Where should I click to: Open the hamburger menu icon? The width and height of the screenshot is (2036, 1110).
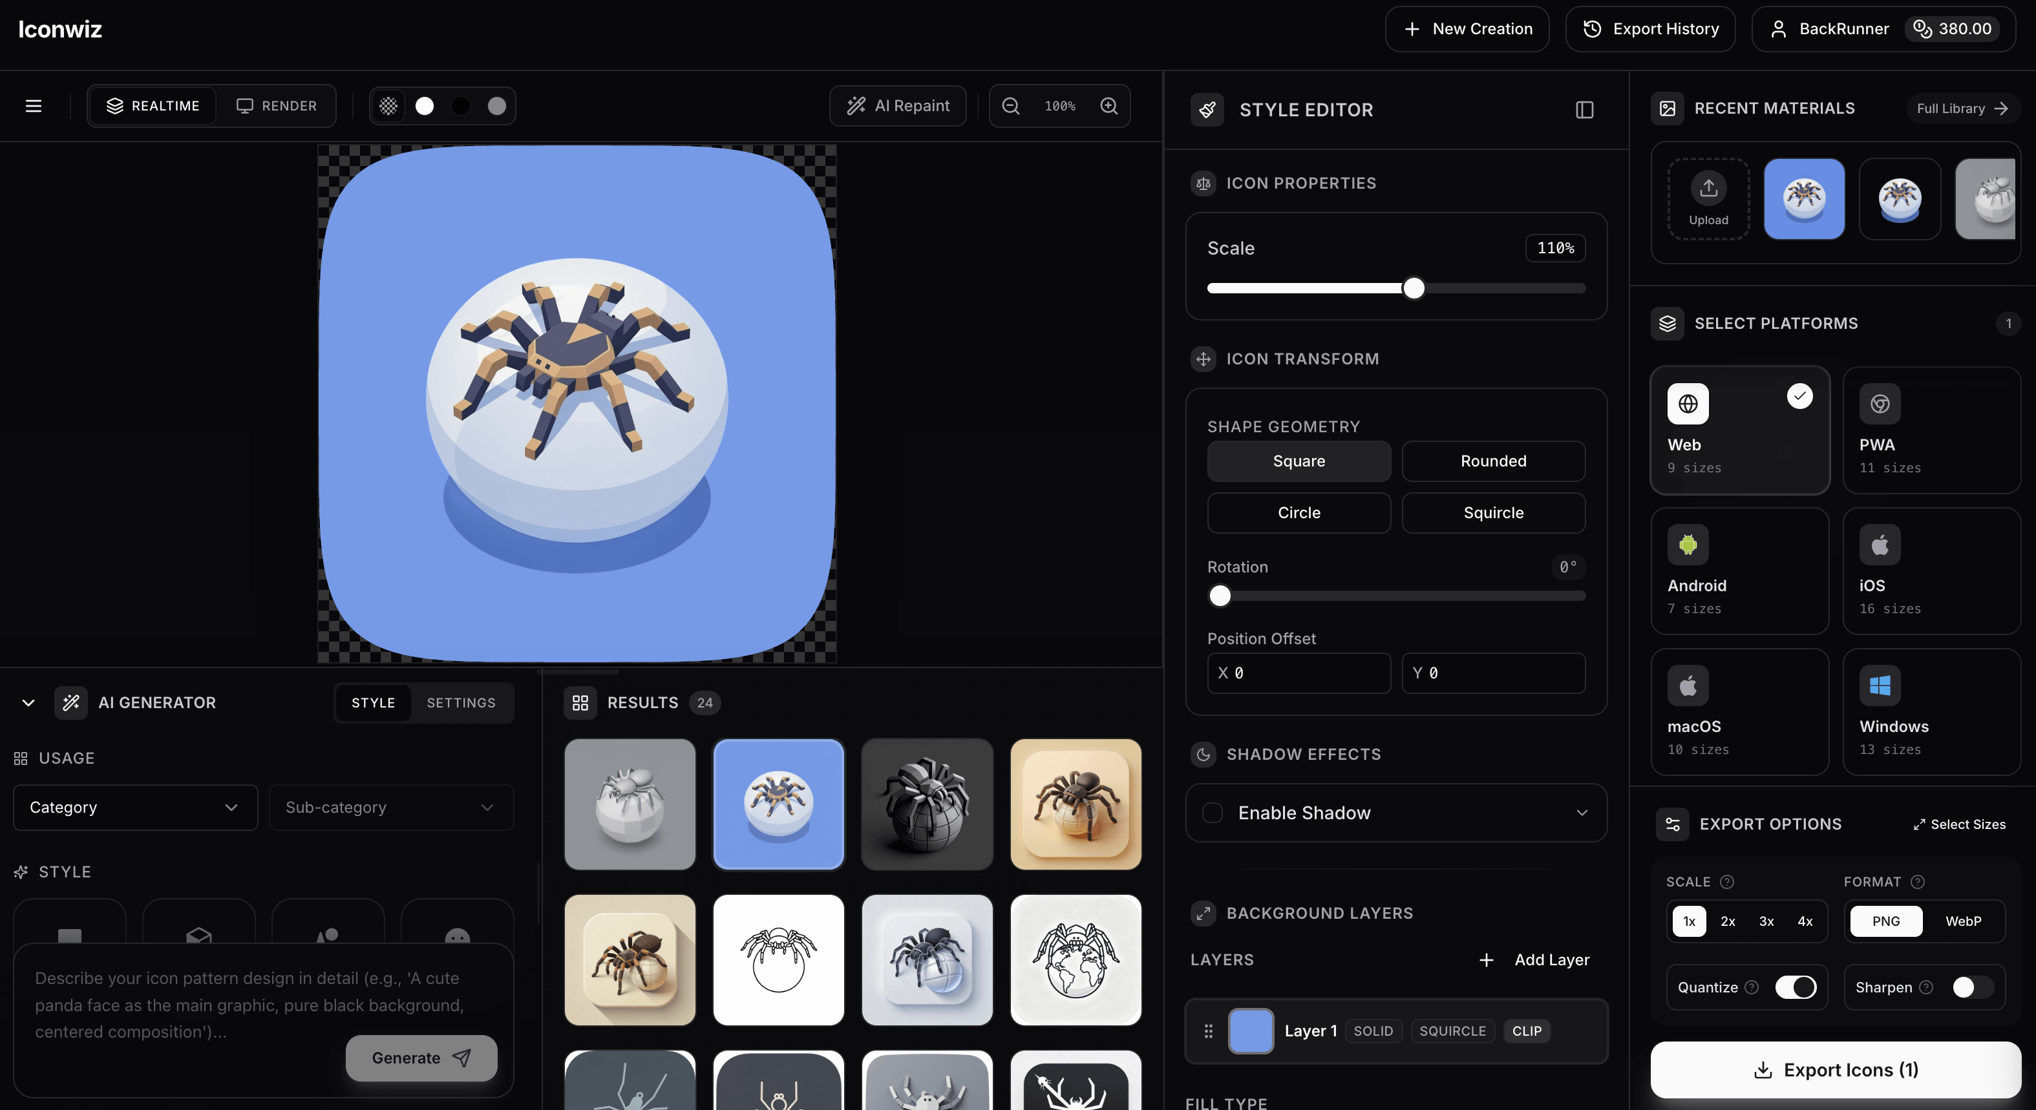click(33, 106)
